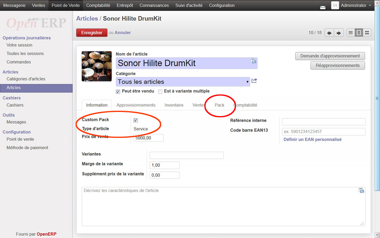Viewport: 380px width, 238px height.
Task: Open Catégories d'articles in sidebar
Action: 26,79
